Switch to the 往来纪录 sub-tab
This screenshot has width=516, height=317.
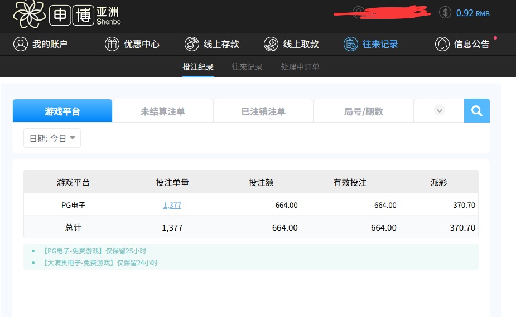[247, 67]
